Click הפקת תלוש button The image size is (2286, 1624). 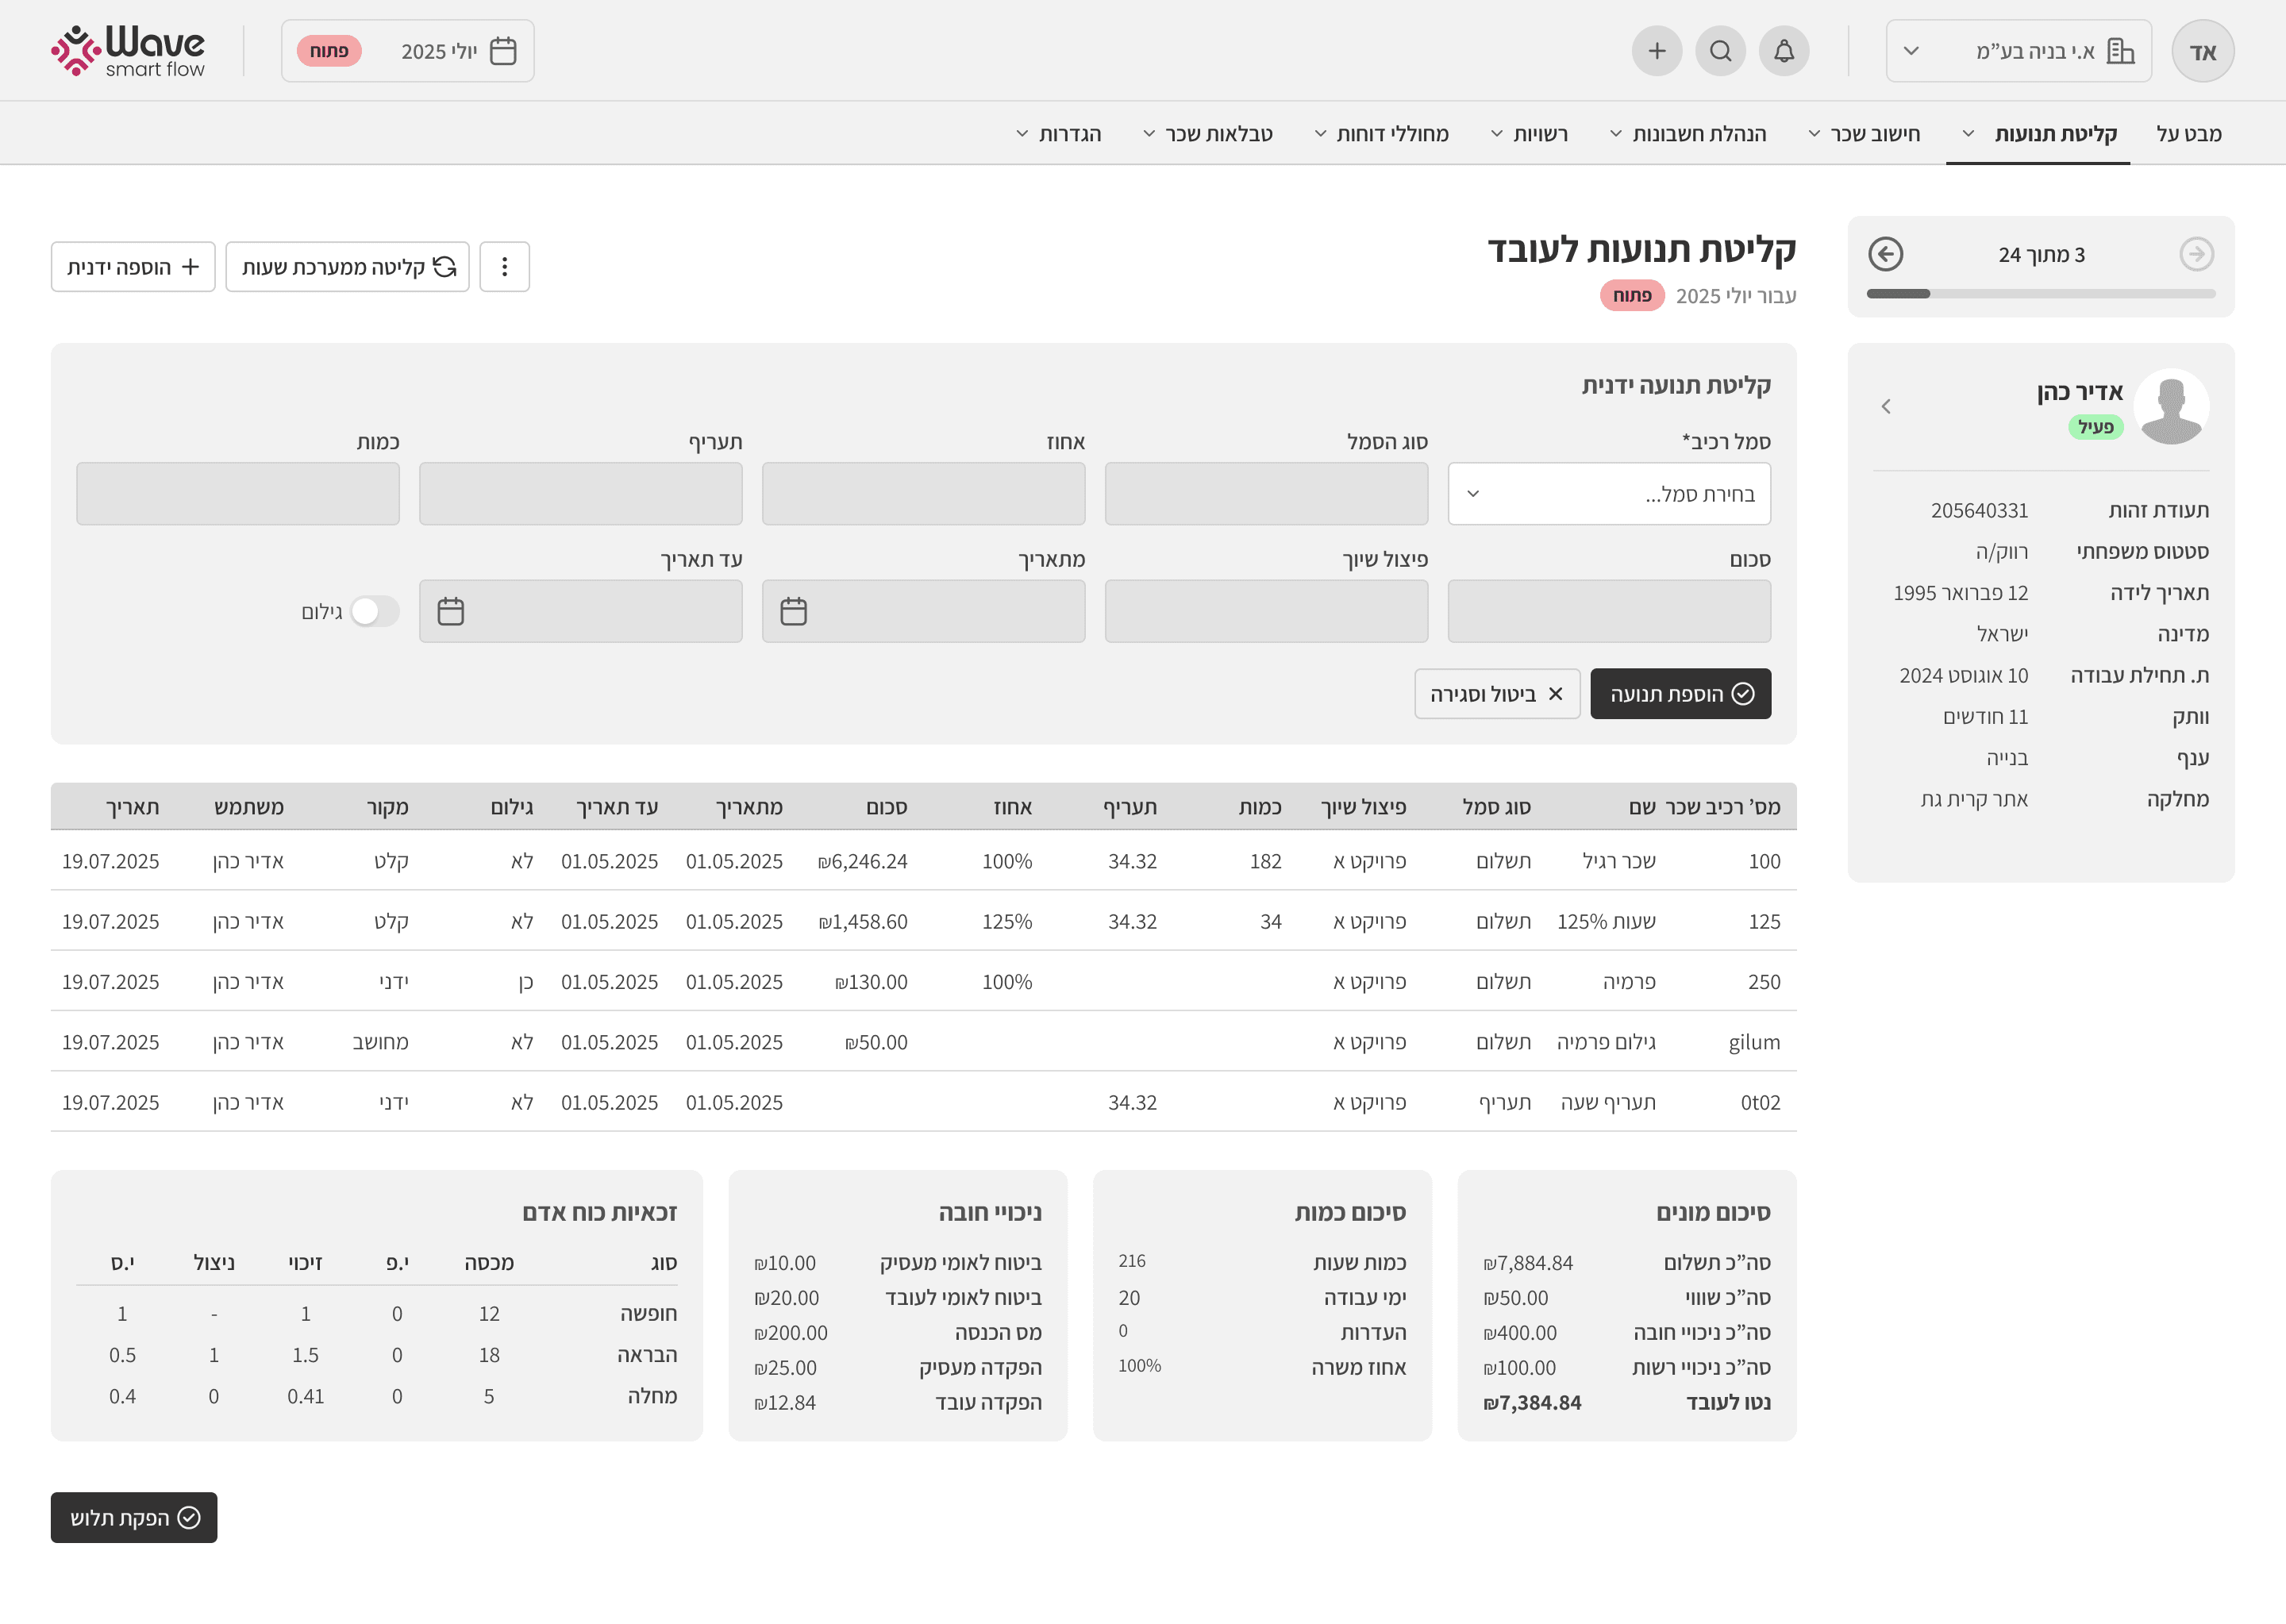[x=134, y=1518]
